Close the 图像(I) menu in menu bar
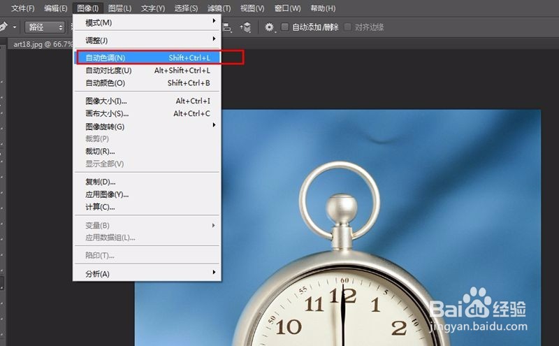The width and height of the screenshot is (559, 346). pyautogui.click(x=88, y=8)
